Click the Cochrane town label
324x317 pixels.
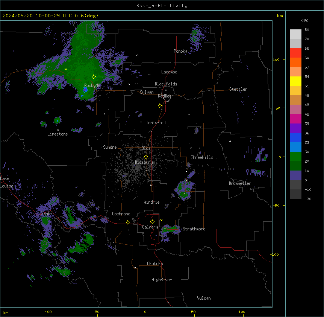(121, 214)
